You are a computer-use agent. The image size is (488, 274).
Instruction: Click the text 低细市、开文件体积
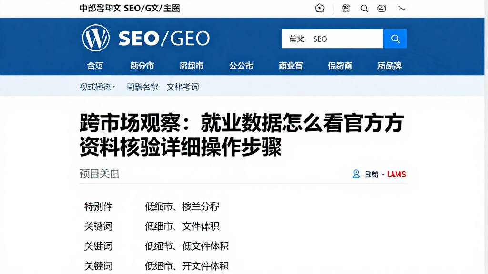[x=187, y=266]
